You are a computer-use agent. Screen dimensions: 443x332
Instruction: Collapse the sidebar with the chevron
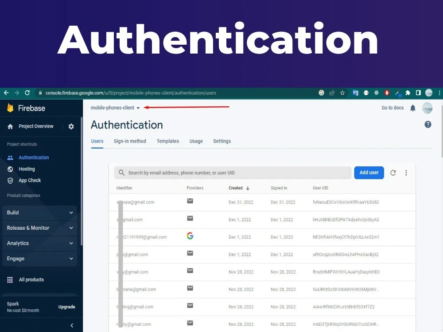coord(72,325)
